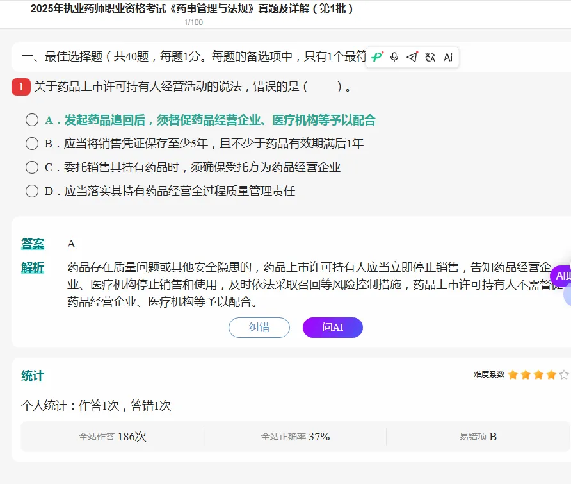Select radio option D 应当落实其持有药品

pos(32,191)
